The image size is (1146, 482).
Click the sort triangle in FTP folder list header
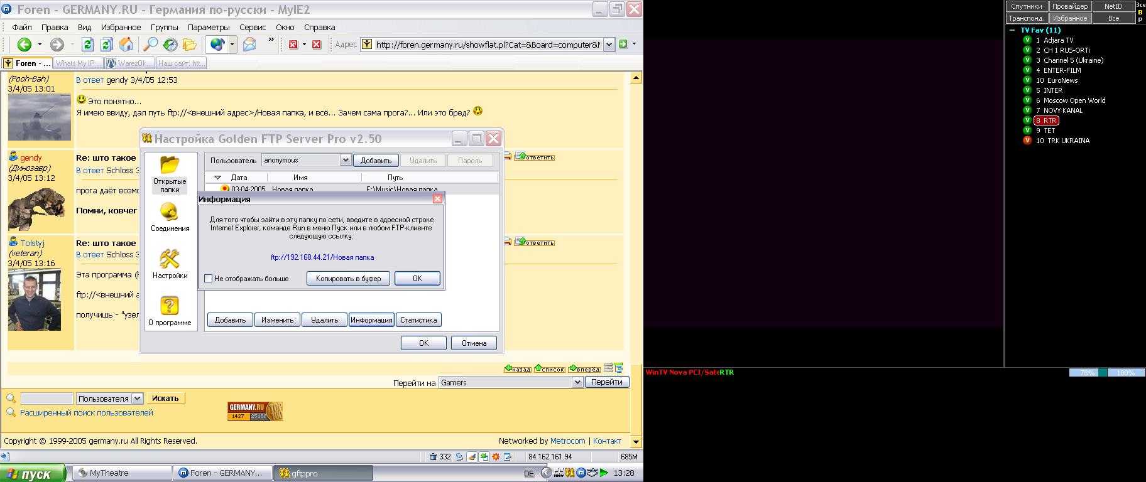(217, 178)
